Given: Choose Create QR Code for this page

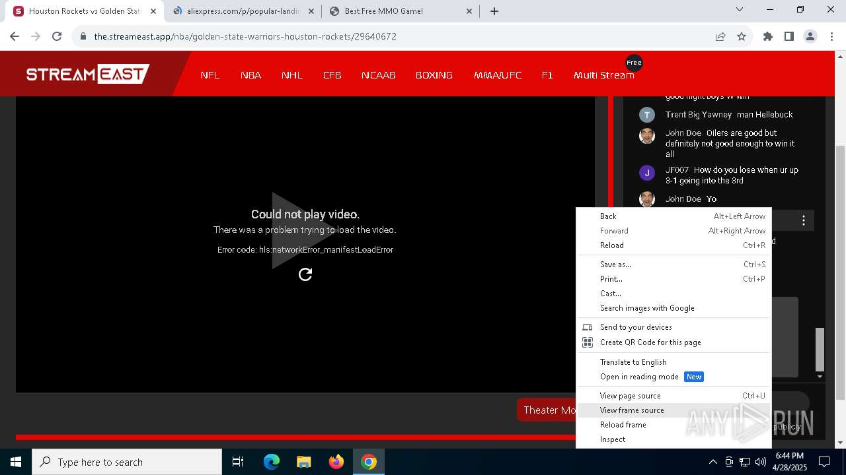Looking at the screenshot, I should coord(673,342).
